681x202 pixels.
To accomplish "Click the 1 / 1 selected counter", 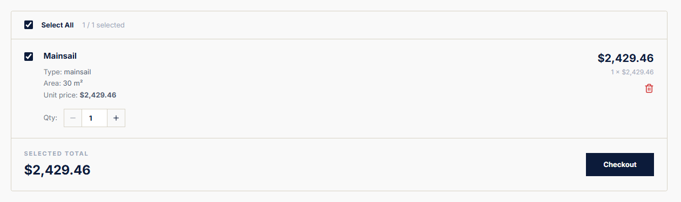I will click(103, 25).
